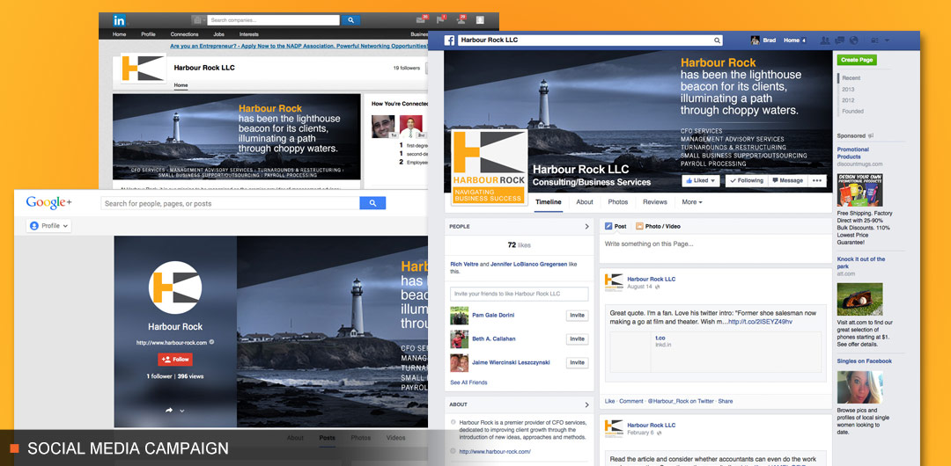951x466 pixels.
Task: Open Facebook privacy shortcuts icon
Action: point(874,40)
